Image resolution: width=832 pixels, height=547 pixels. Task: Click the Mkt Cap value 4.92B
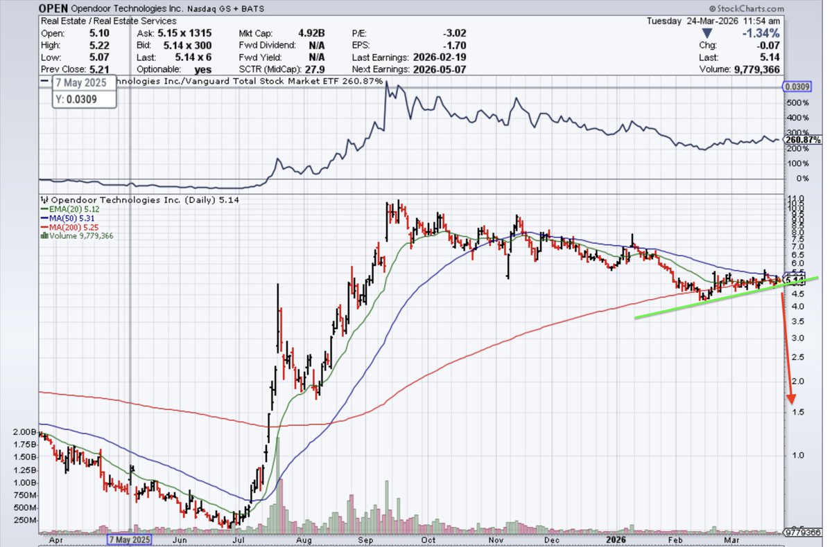pos(311,33)
